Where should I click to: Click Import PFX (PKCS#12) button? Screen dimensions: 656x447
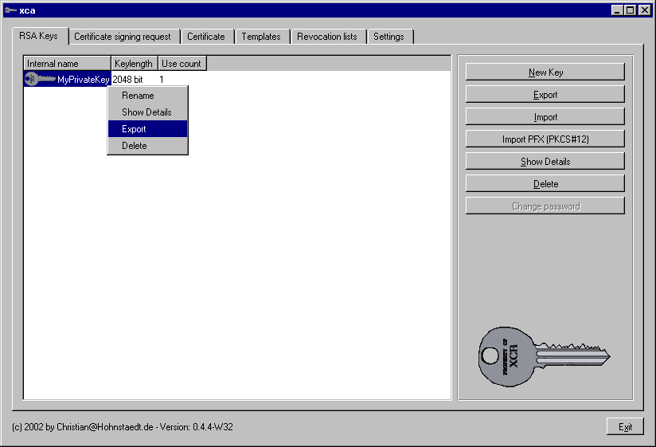[545, 139]
